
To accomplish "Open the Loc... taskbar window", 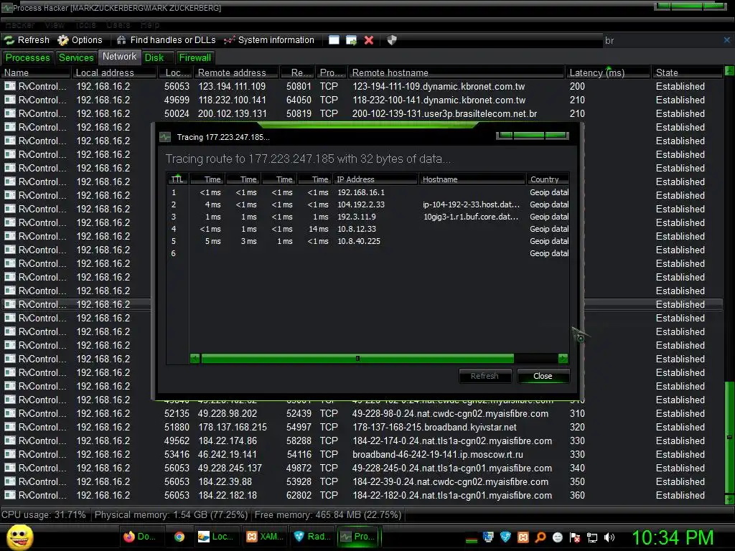I will click(215, 537).
